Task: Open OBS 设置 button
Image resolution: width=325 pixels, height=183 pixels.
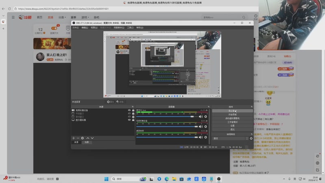Action: click(x=232, y=126)
